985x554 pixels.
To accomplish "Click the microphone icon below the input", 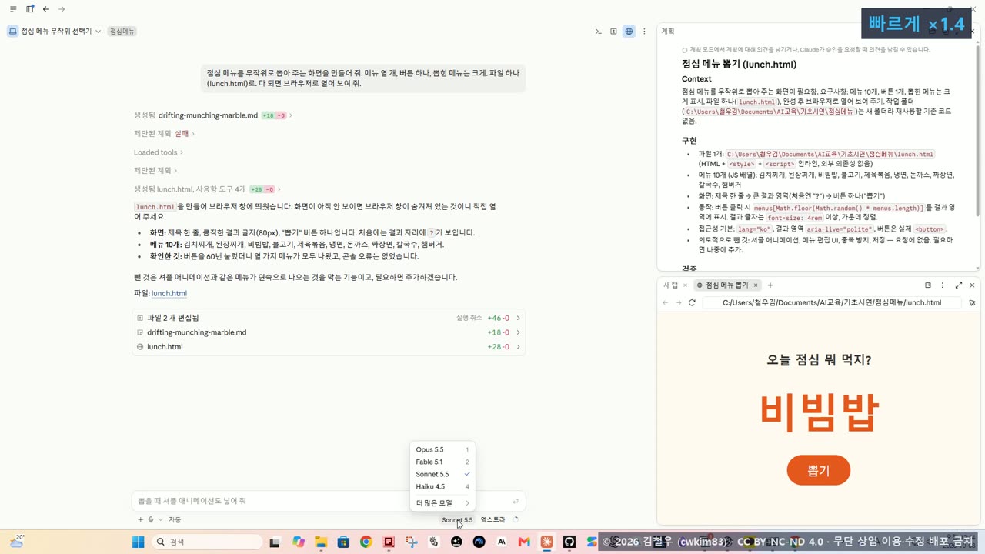I will pyautogui.click(x=151, y=520).
